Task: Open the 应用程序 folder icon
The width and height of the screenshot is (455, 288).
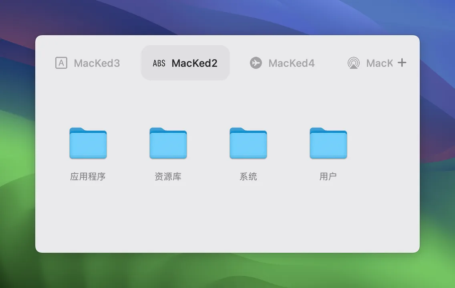Action: [88, 143]
